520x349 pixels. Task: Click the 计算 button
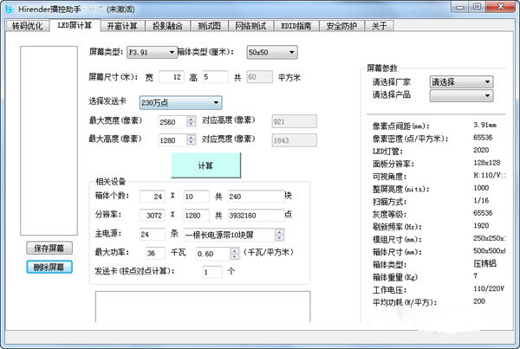click(x=206, y=165)
